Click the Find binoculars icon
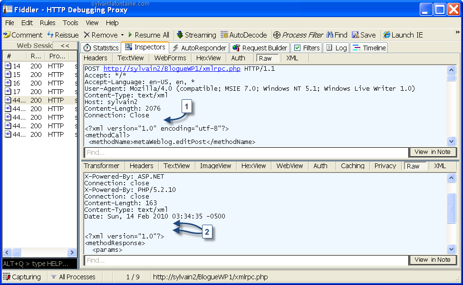The height and width of the screenshot is (285, 463). click(x=330, y=35)
